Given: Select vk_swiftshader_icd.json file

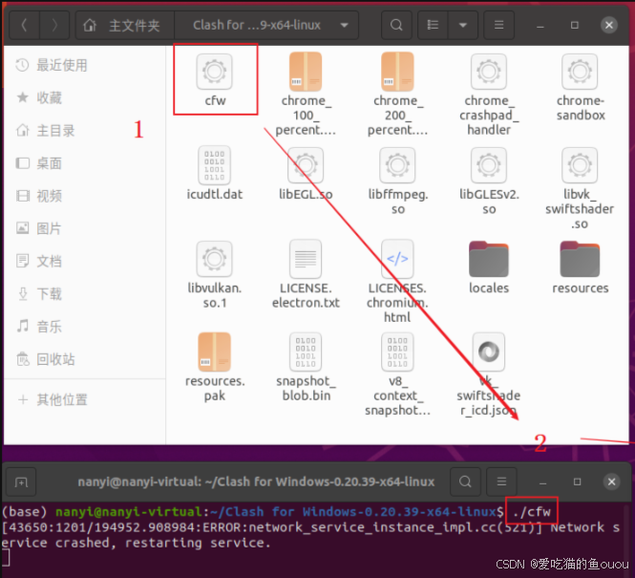Looking at the screenshot, I should (x=489, y=375).
